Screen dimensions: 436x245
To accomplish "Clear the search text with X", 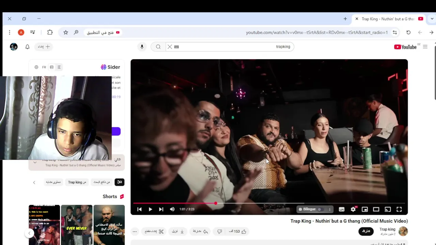I will point(170,47).
